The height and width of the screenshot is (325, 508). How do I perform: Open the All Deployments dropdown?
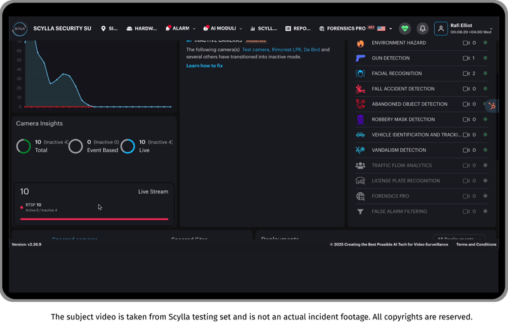tap(459, 237)
